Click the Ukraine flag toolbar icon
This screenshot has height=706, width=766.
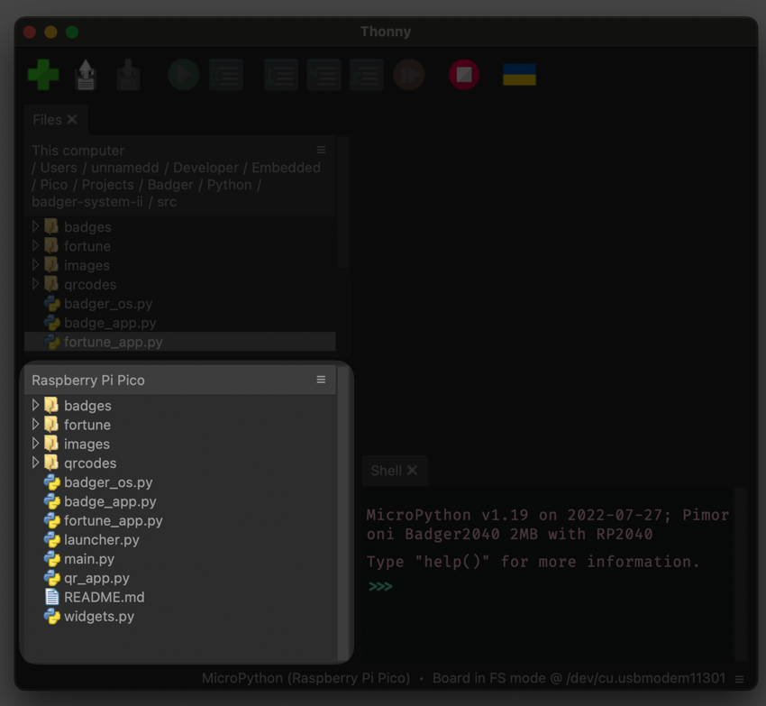(x=519, y=75)
